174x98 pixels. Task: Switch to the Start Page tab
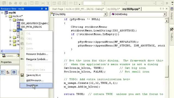57,9
